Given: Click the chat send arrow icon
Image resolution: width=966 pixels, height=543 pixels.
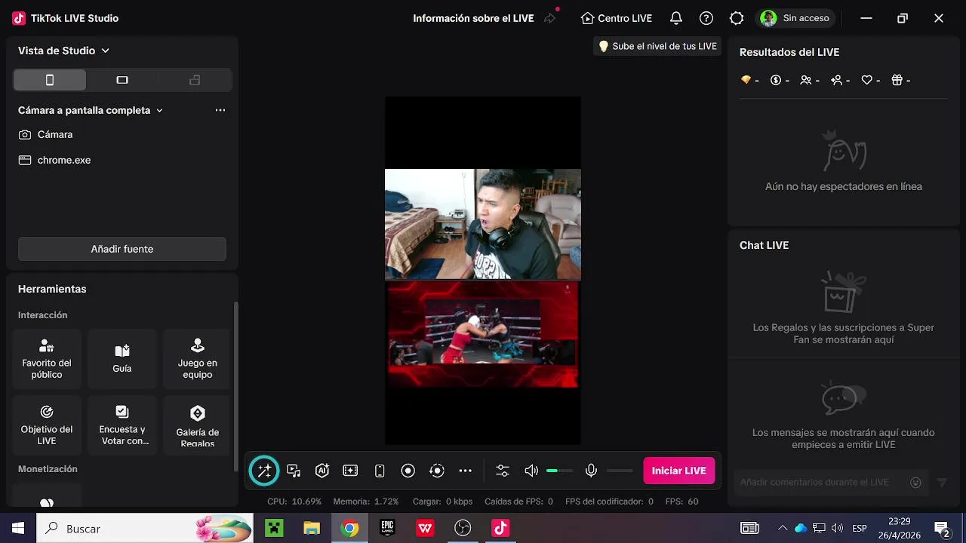Looking at the screenshot, I should tap(941, 483).
